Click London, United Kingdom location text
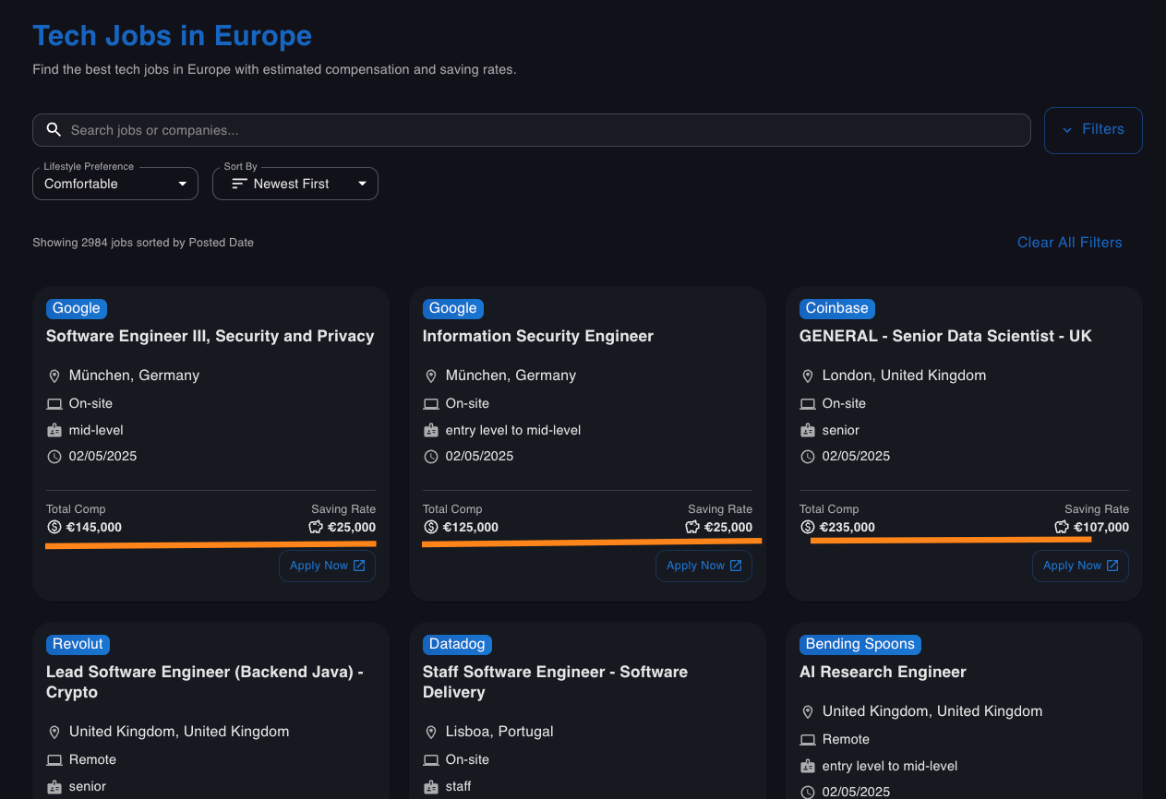The width and height of the screenshot is (1166, 799). [904, 376]
